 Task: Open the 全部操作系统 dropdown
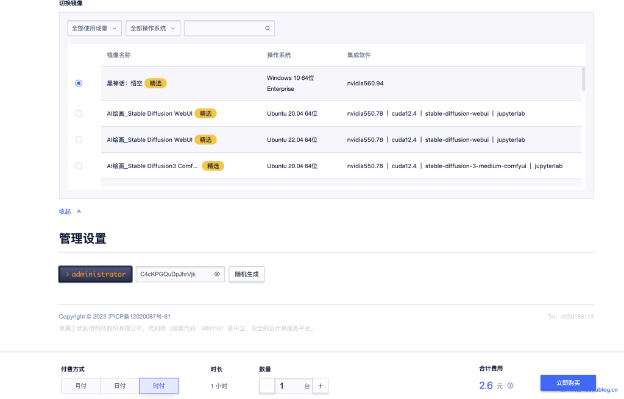click(x=152, y=28)
